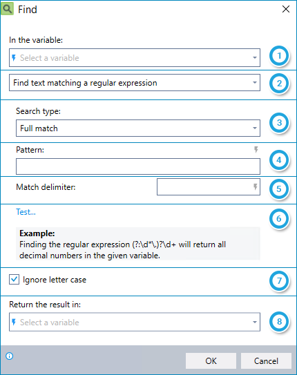This screenshot has width=297, height=375.
Task: Click the info icon at bottom left
Action: (10, 356)
